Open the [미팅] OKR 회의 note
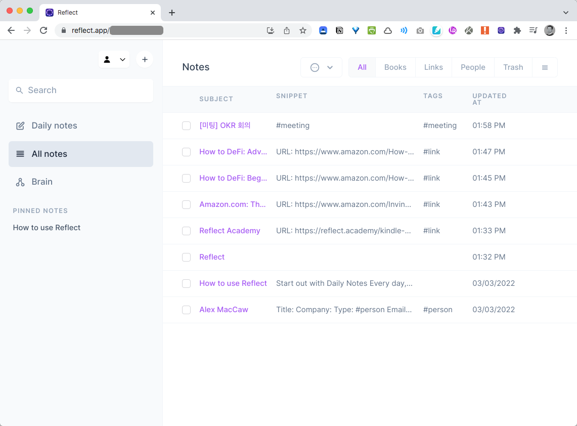This screenshot has width=577, height=426. tap(225, 125)
